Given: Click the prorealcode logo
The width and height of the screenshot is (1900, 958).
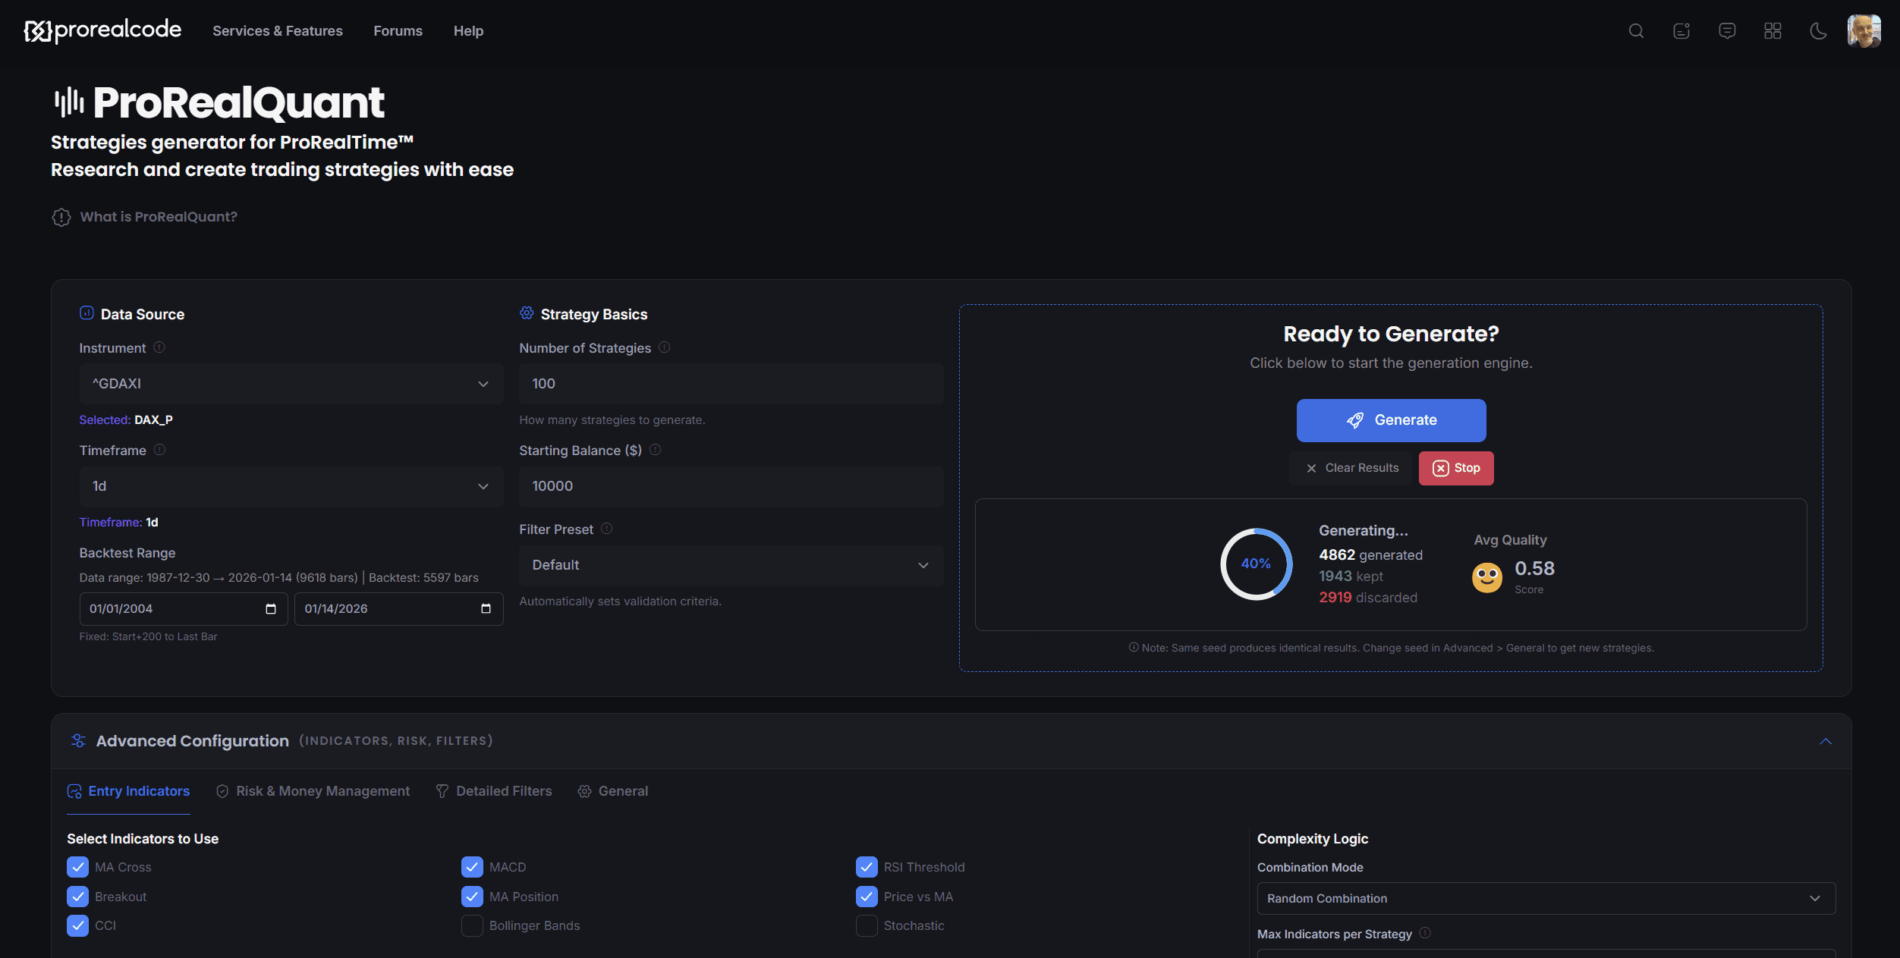Looking at the screenshot, I should click(x=103, y=30).
